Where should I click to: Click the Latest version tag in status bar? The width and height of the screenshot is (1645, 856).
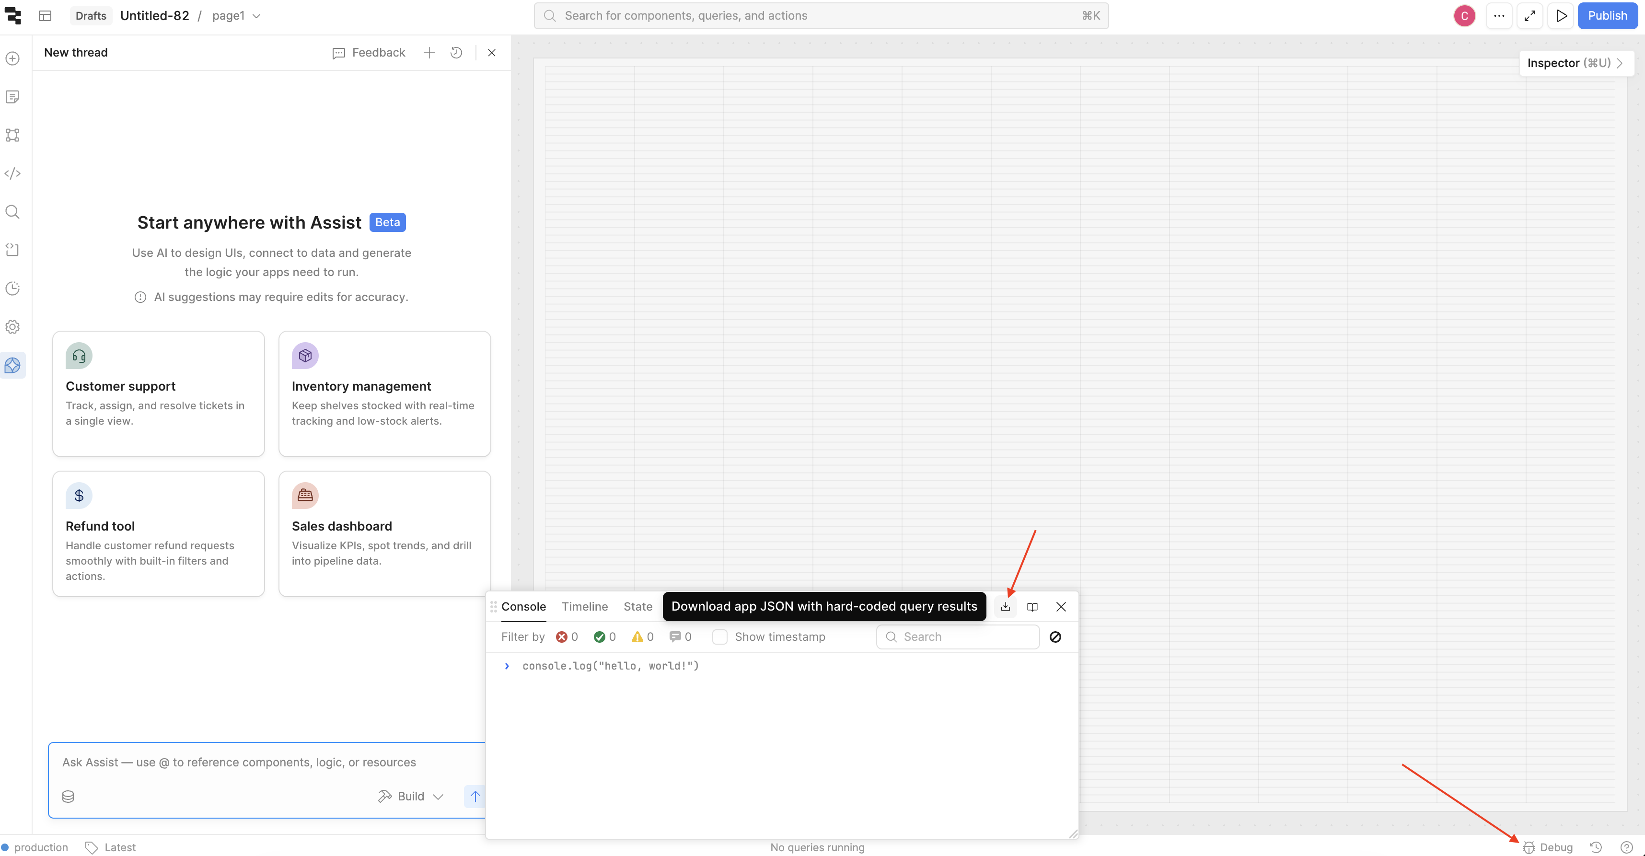[x=110, y=848]
